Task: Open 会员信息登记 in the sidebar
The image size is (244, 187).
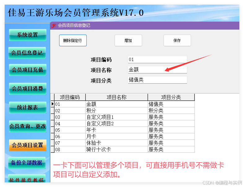Action: tap(27, 53)
